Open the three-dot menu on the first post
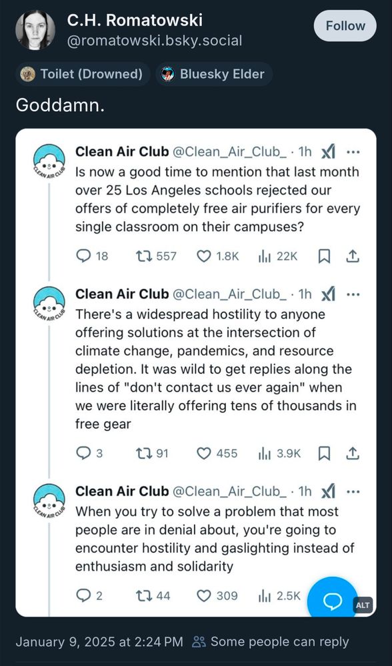The image size is (392, 666). pyautogui.click(x=352, y=152)
